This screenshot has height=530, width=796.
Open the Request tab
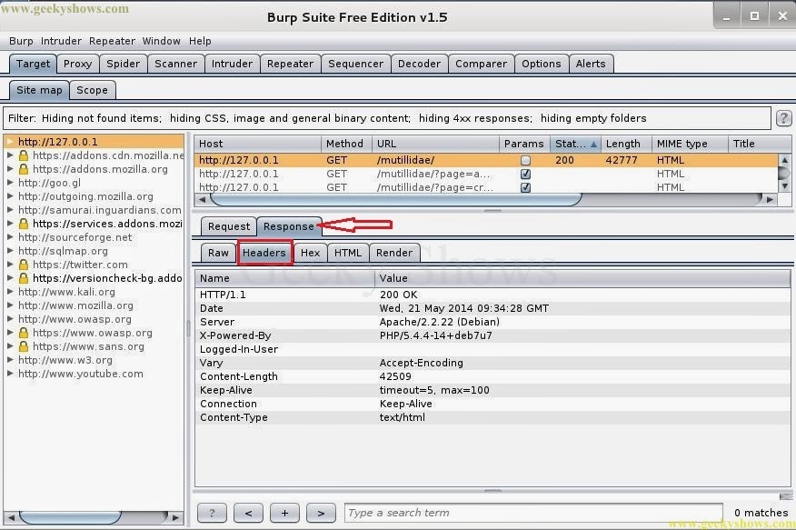[x=228, y=226]
